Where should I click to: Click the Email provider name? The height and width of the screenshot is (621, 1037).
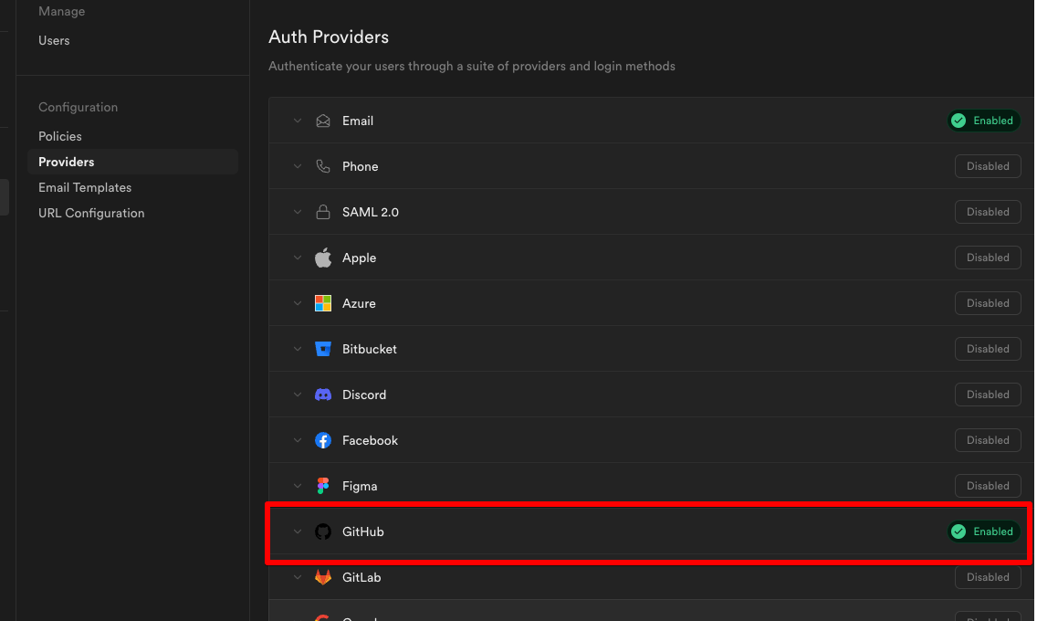[x=358, y=121]
